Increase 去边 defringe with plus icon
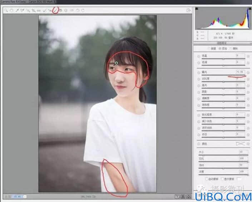This screenshot has width=252, height=202. [248, 135]
